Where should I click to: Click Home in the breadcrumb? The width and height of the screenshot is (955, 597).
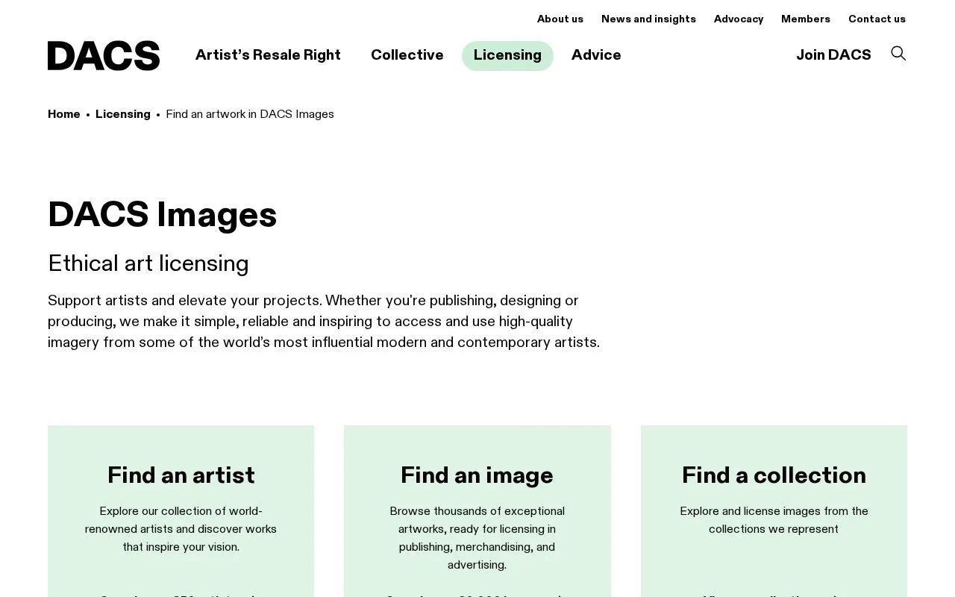point(64,114)
